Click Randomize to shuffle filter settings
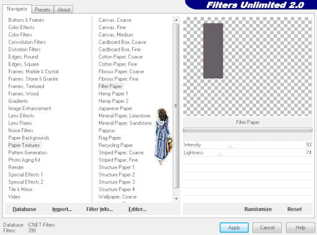317x235 pixels. click(x=258, y=209)
